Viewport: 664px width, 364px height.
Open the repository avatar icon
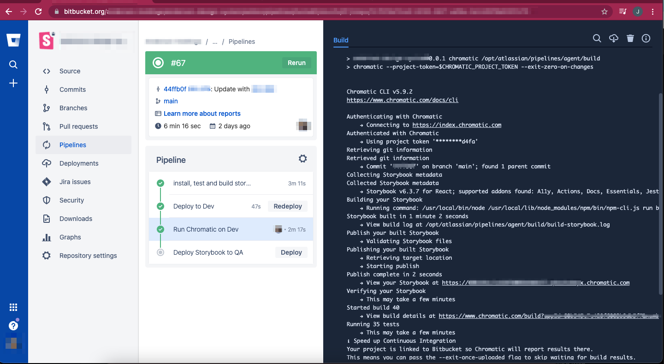[47, 41]
